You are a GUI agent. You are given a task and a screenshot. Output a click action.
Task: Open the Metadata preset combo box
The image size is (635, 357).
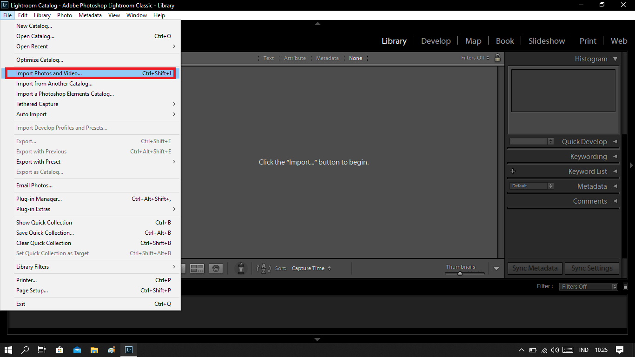click(x=531, y=185)
